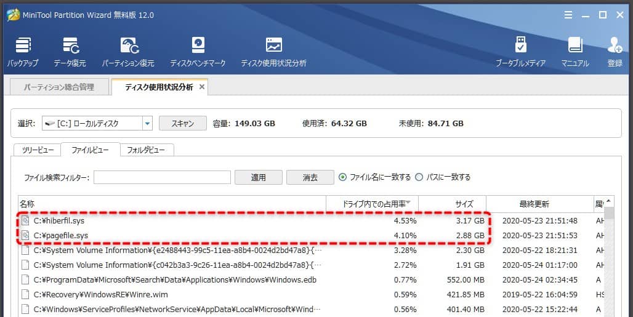Open パーティション復元 partition recovery
The width and height of the screenshot is (633, 317).
pos(128,52)
